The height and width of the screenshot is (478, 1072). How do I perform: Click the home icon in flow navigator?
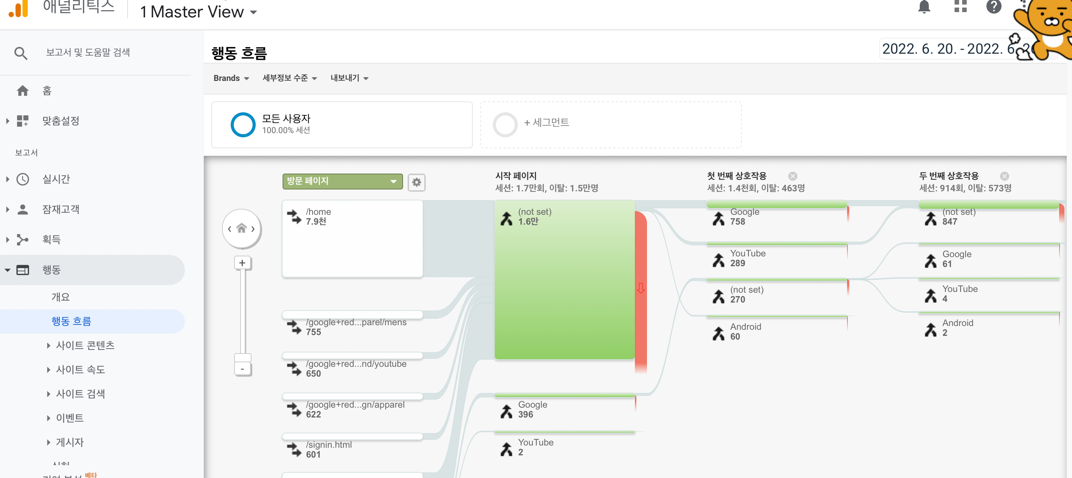point(241,228)
